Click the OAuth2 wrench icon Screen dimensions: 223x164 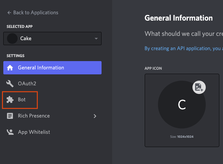[10, 84]
